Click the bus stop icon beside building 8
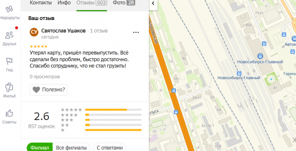Viewport: 296px width, 151px height. [176, 112]
